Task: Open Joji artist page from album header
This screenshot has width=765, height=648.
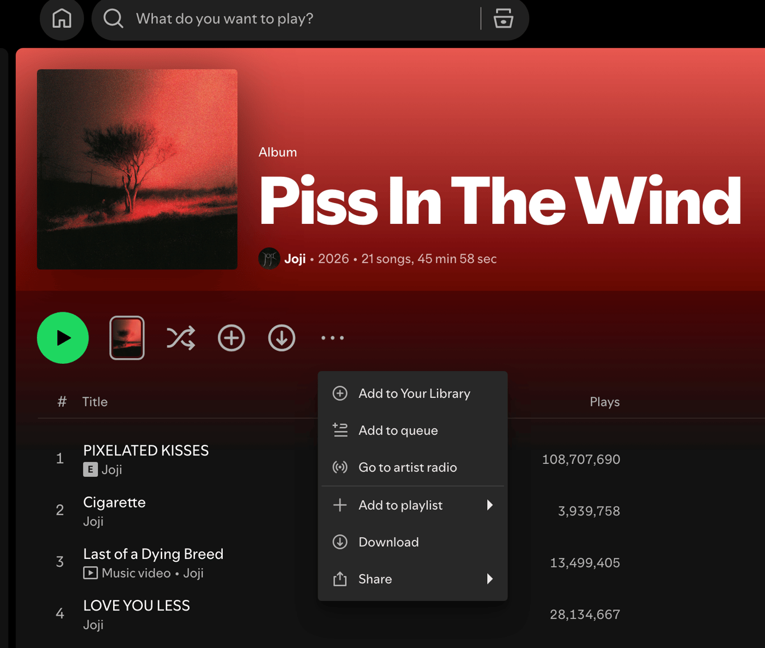Action: (295, 259)
